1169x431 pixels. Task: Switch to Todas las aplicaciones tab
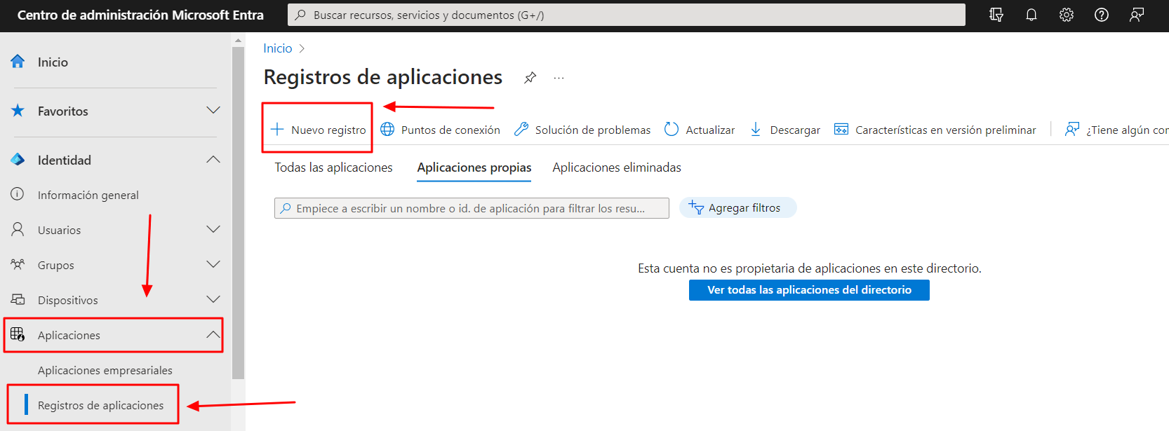click(x=333, y=167)
